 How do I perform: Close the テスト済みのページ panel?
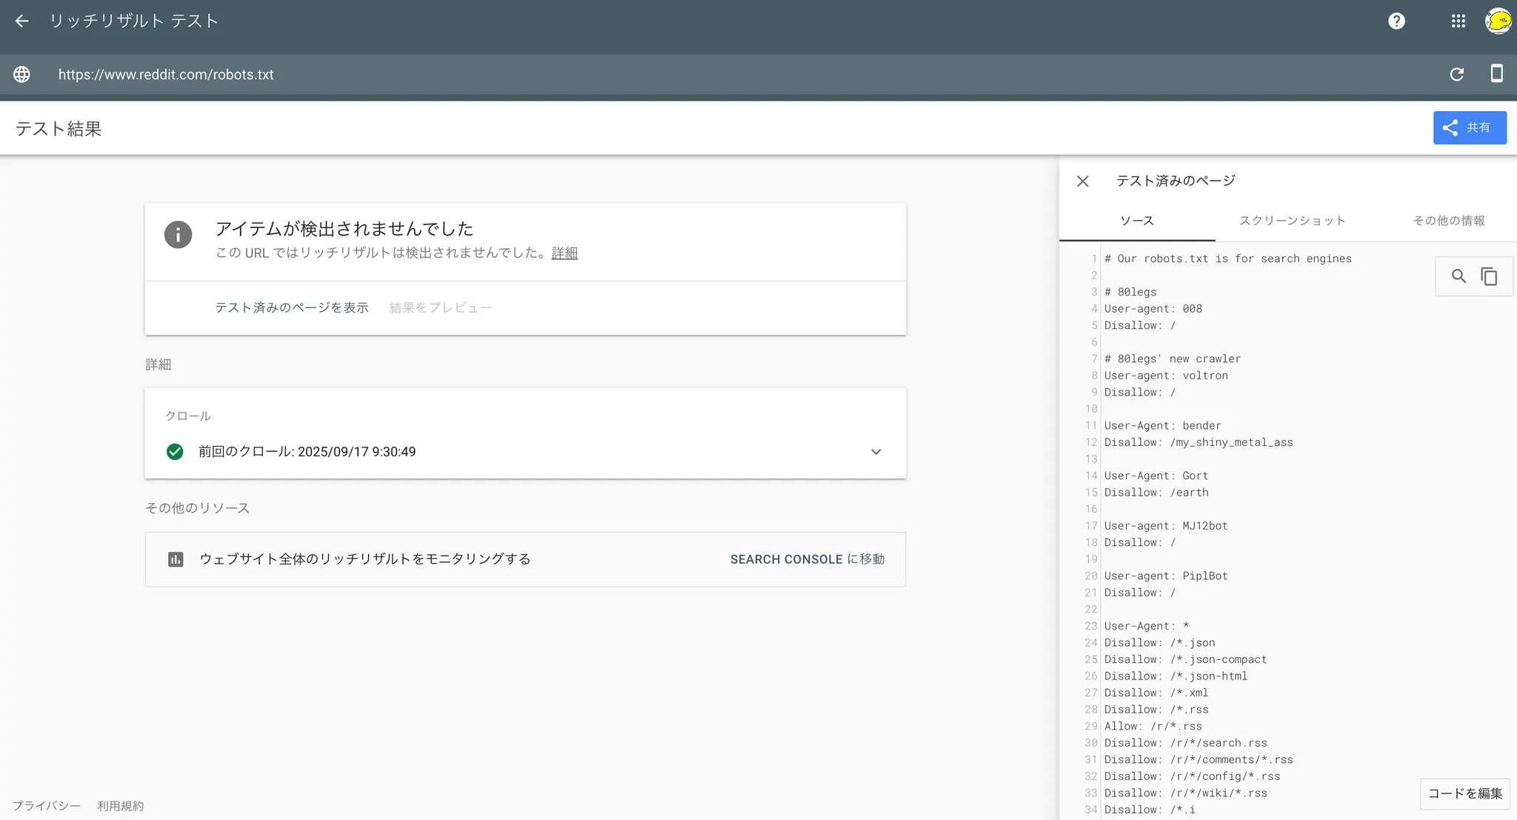(1082, 181)
